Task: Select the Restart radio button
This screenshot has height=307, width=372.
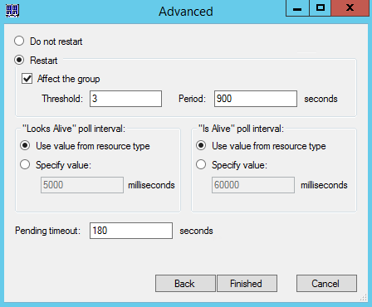Action: pyautogui.click(x=19, y=60)
